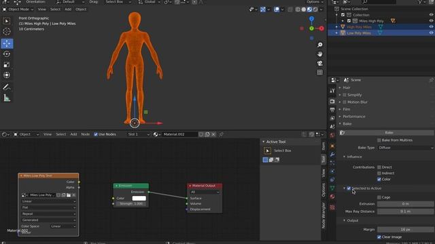Open the Object properties tab icon

point(332,146)
